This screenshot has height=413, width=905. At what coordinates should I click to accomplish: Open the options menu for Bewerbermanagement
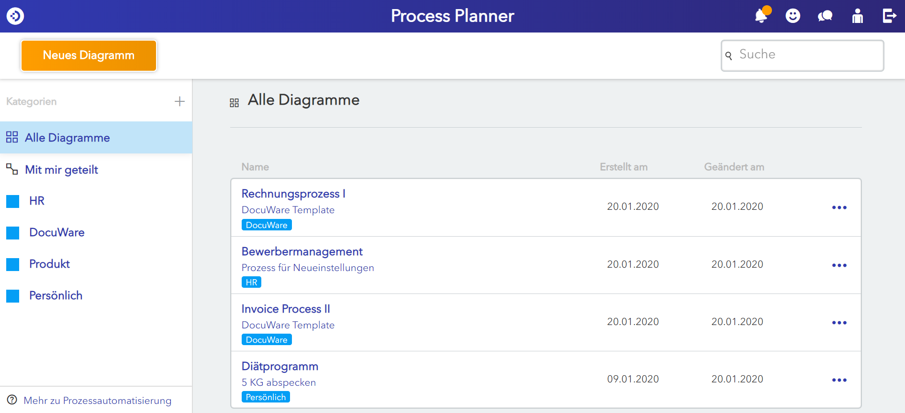click(x=839, y=265)
